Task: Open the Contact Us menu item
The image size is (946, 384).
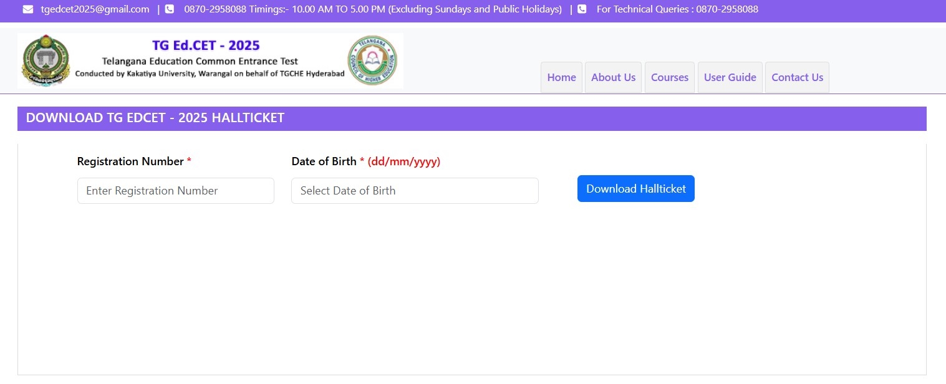Action: (797, 77)
